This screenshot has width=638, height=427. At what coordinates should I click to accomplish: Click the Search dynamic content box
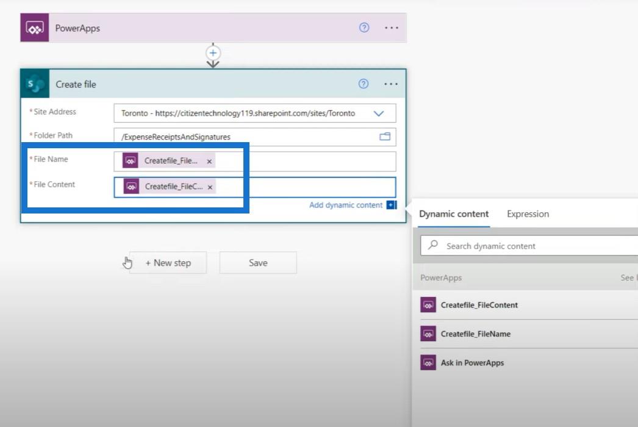(x=529, y=246)
